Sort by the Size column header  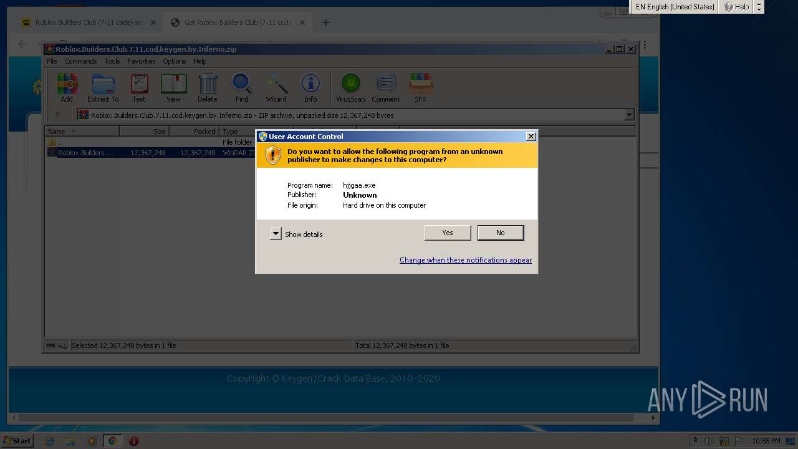145,132
